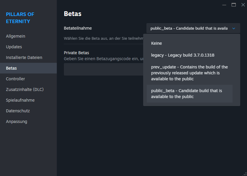
Task: Select 'Keine' from the beta list
Action: point(156,43)
